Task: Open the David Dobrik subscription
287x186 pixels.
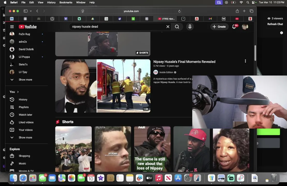Action: [x=27, y=49]
